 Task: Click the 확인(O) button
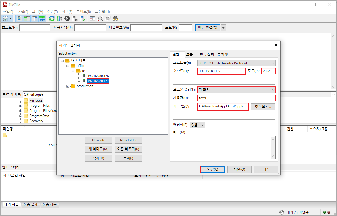[239, 170]
